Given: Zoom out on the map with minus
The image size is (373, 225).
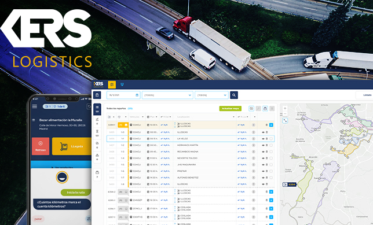Looking at the screenshot, I should coord(285,114).
